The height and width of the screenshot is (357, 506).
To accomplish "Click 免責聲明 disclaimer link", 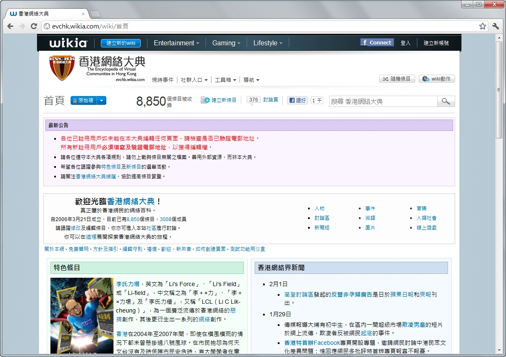I will pyautogui.click(x=79, y=249).
